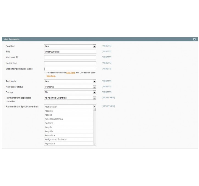Image resolution: width=199 pixels, height=186 pixels.
Task: Click the Title input field
Action: pos(70,52)
